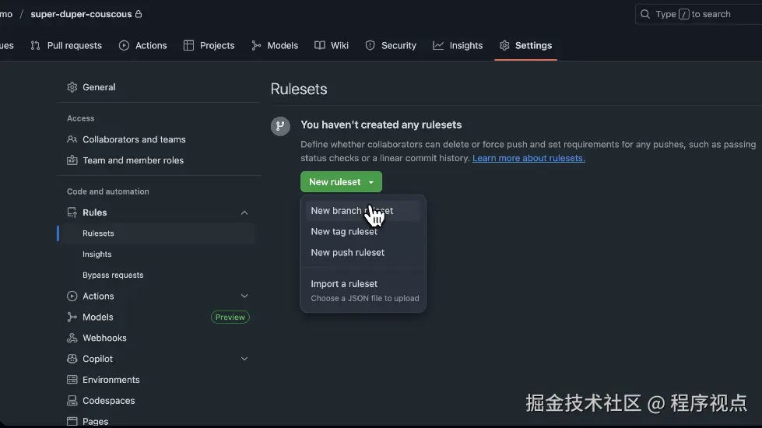
Task: Open the super-duper-couscous repository link
Action: (81, 14)
